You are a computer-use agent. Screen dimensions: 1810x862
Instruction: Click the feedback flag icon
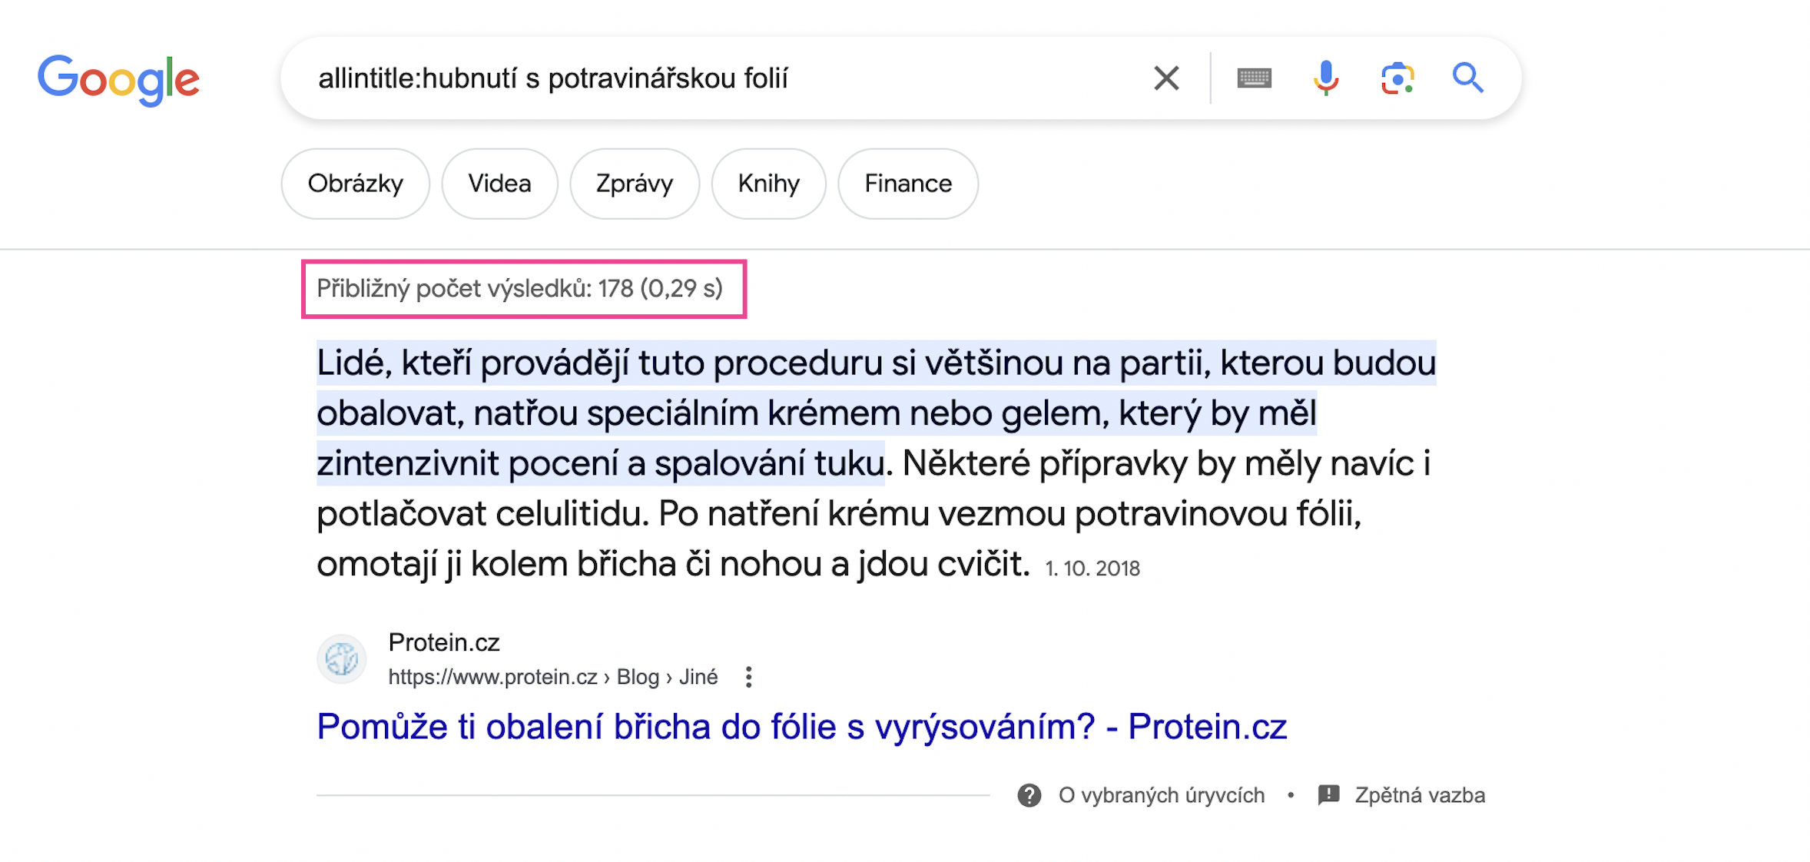(1328, 795)
